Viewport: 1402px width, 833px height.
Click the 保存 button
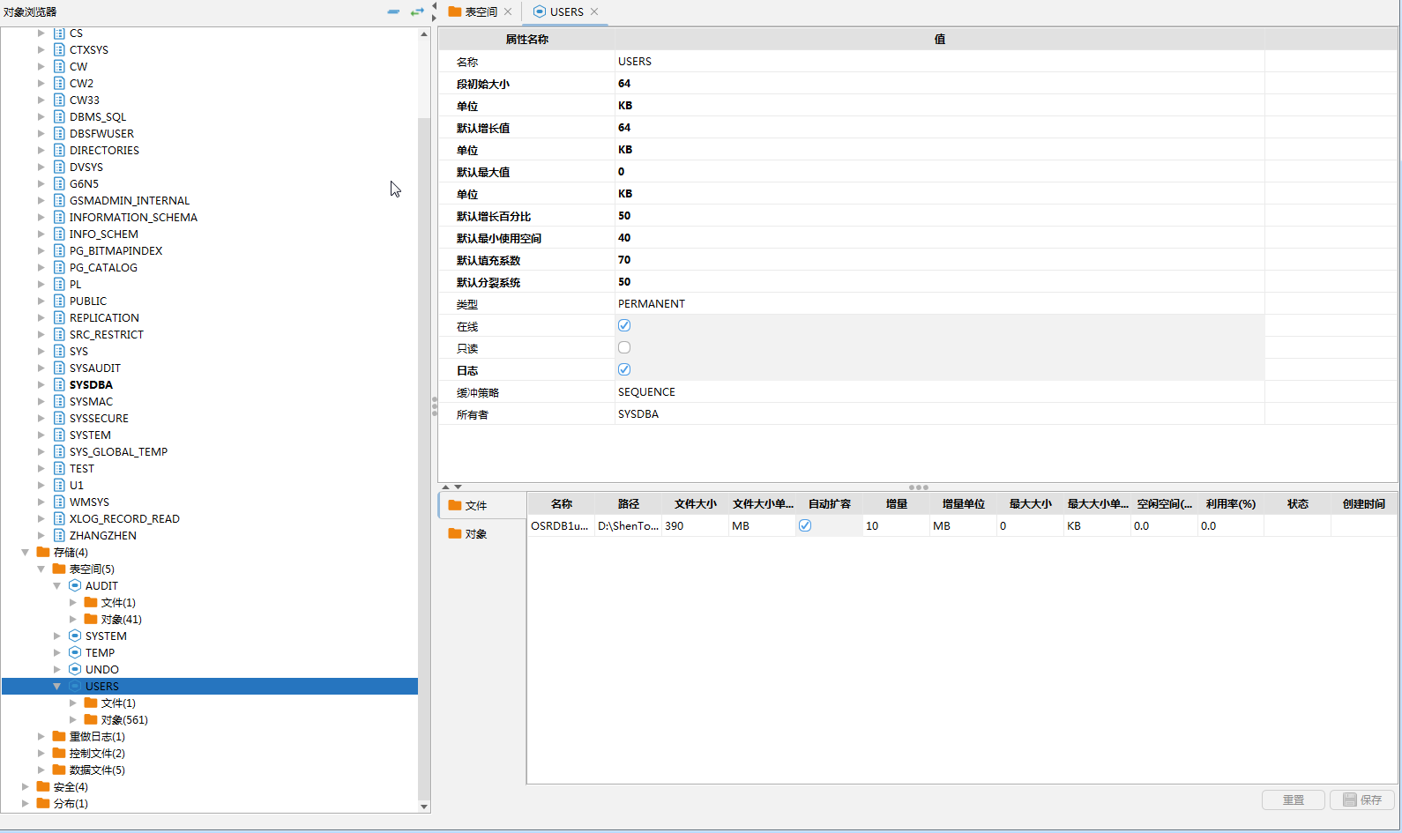tap(1361, 800)
